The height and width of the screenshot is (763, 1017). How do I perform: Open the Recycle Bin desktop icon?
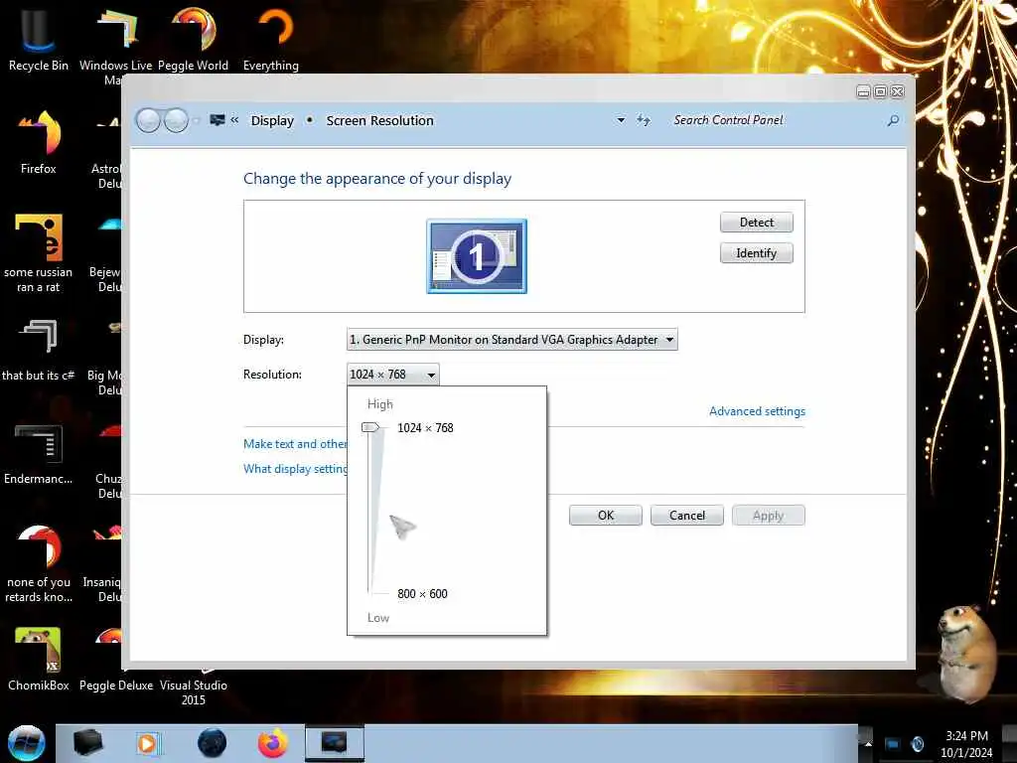click(39, 39)
